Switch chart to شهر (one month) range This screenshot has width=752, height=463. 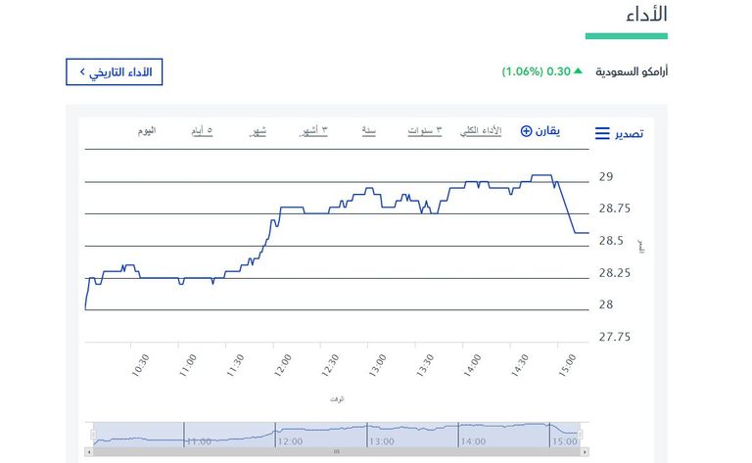pos(258,130)
